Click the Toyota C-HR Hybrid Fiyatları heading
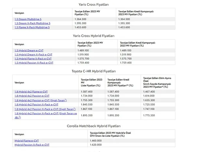 (100, 71)
